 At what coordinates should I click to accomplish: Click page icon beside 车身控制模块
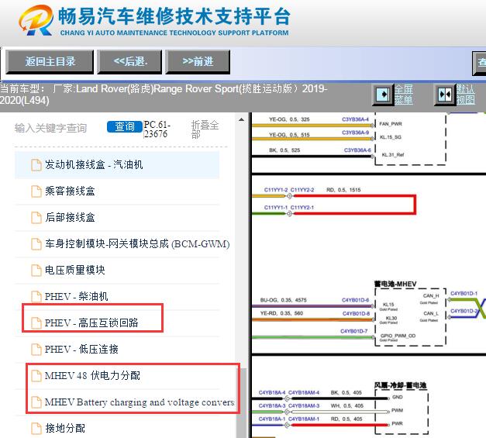coord(36,244)
